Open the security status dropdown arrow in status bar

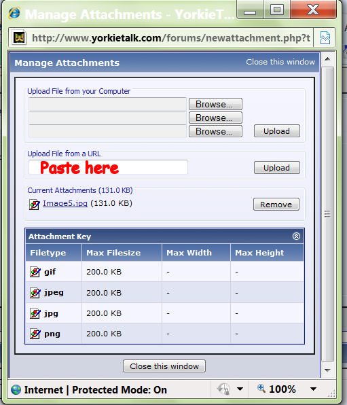tap(240, 389)
